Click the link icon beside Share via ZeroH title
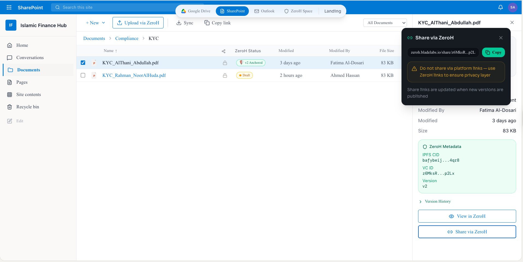Viewport: 523px width, 262px height. pyautogui.click(x=410, y=38)
